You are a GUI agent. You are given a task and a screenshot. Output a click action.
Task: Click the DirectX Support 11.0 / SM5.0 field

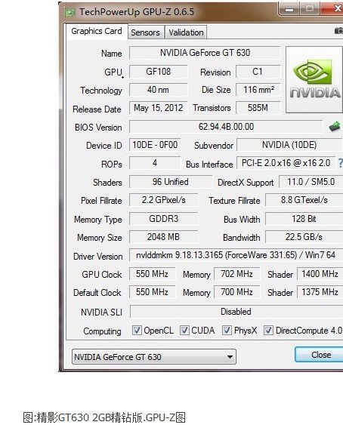point(311,182)
